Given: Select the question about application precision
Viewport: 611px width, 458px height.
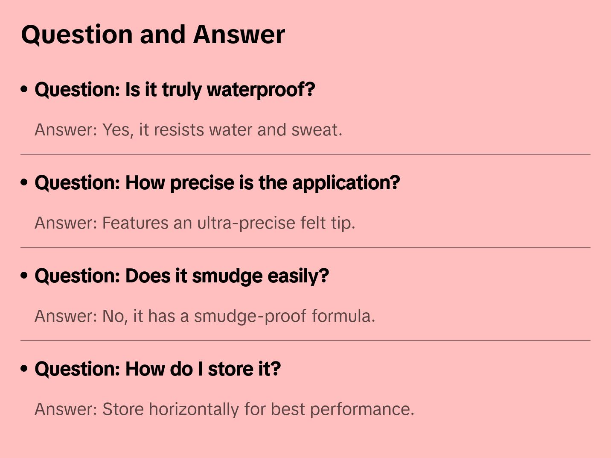Looking at the screenshot, I should pos(217,183).
